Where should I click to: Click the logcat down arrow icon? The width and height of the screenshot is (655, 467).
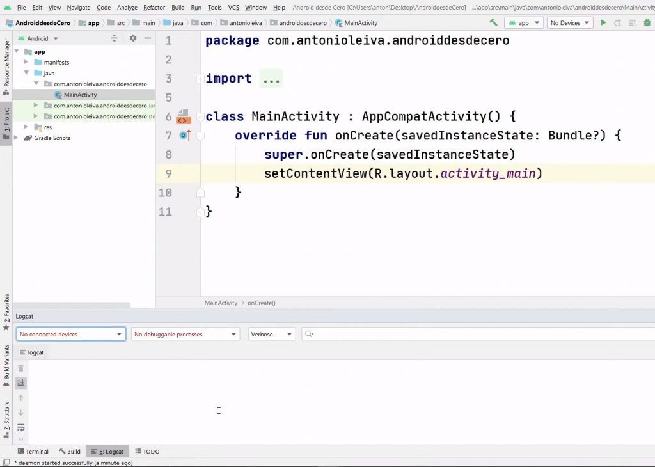pyautogui.click(x=20, y=412)
